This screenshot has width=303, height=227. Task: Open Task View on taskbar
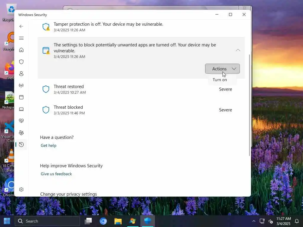[88, 221]
